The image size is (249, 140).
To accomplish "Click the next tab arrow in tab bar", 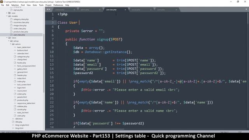I will pos(49,9).
